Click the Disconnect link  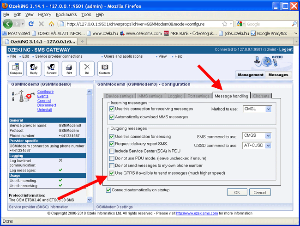pos(47,105)
